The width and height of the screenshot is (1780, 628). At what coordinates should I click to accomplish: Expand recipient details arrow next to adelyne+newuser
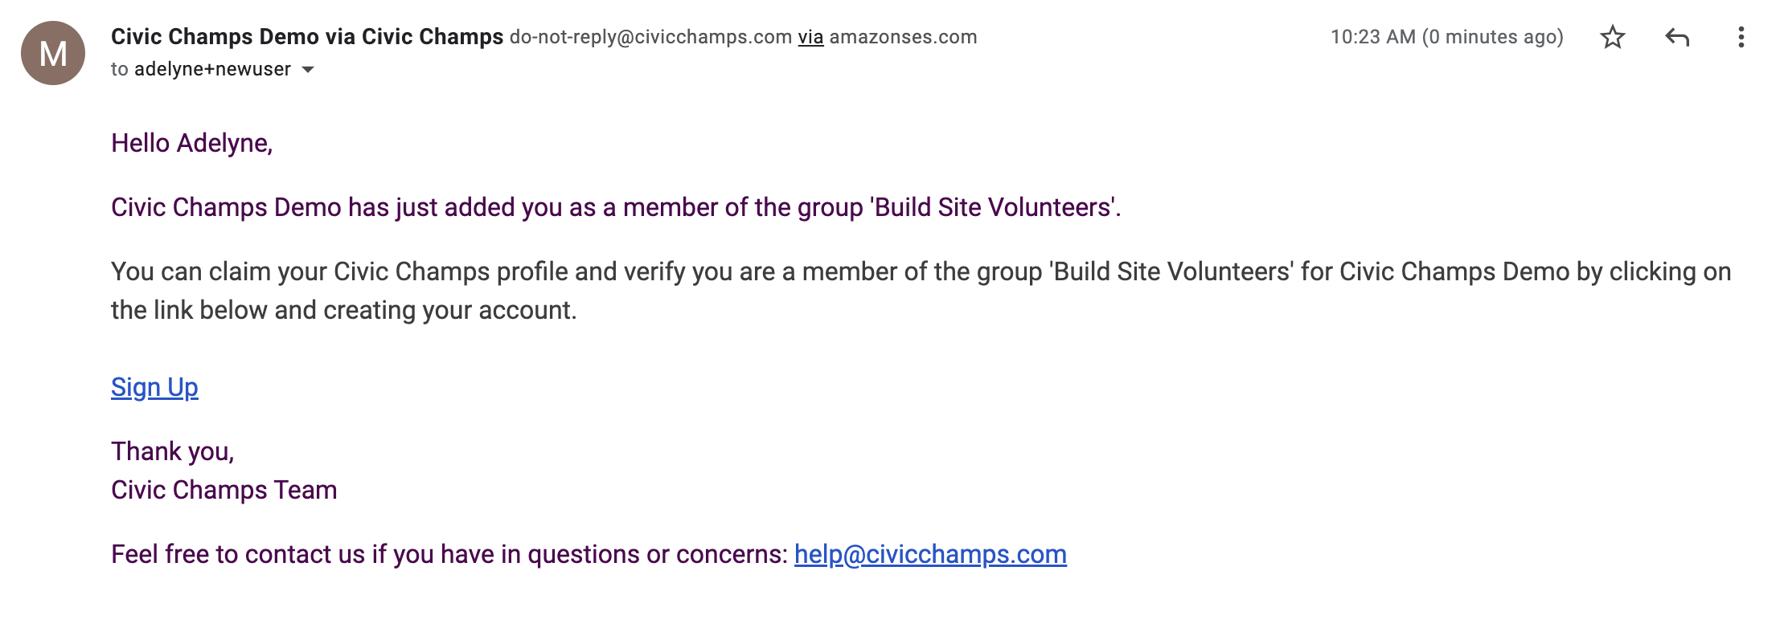[308, 70]
